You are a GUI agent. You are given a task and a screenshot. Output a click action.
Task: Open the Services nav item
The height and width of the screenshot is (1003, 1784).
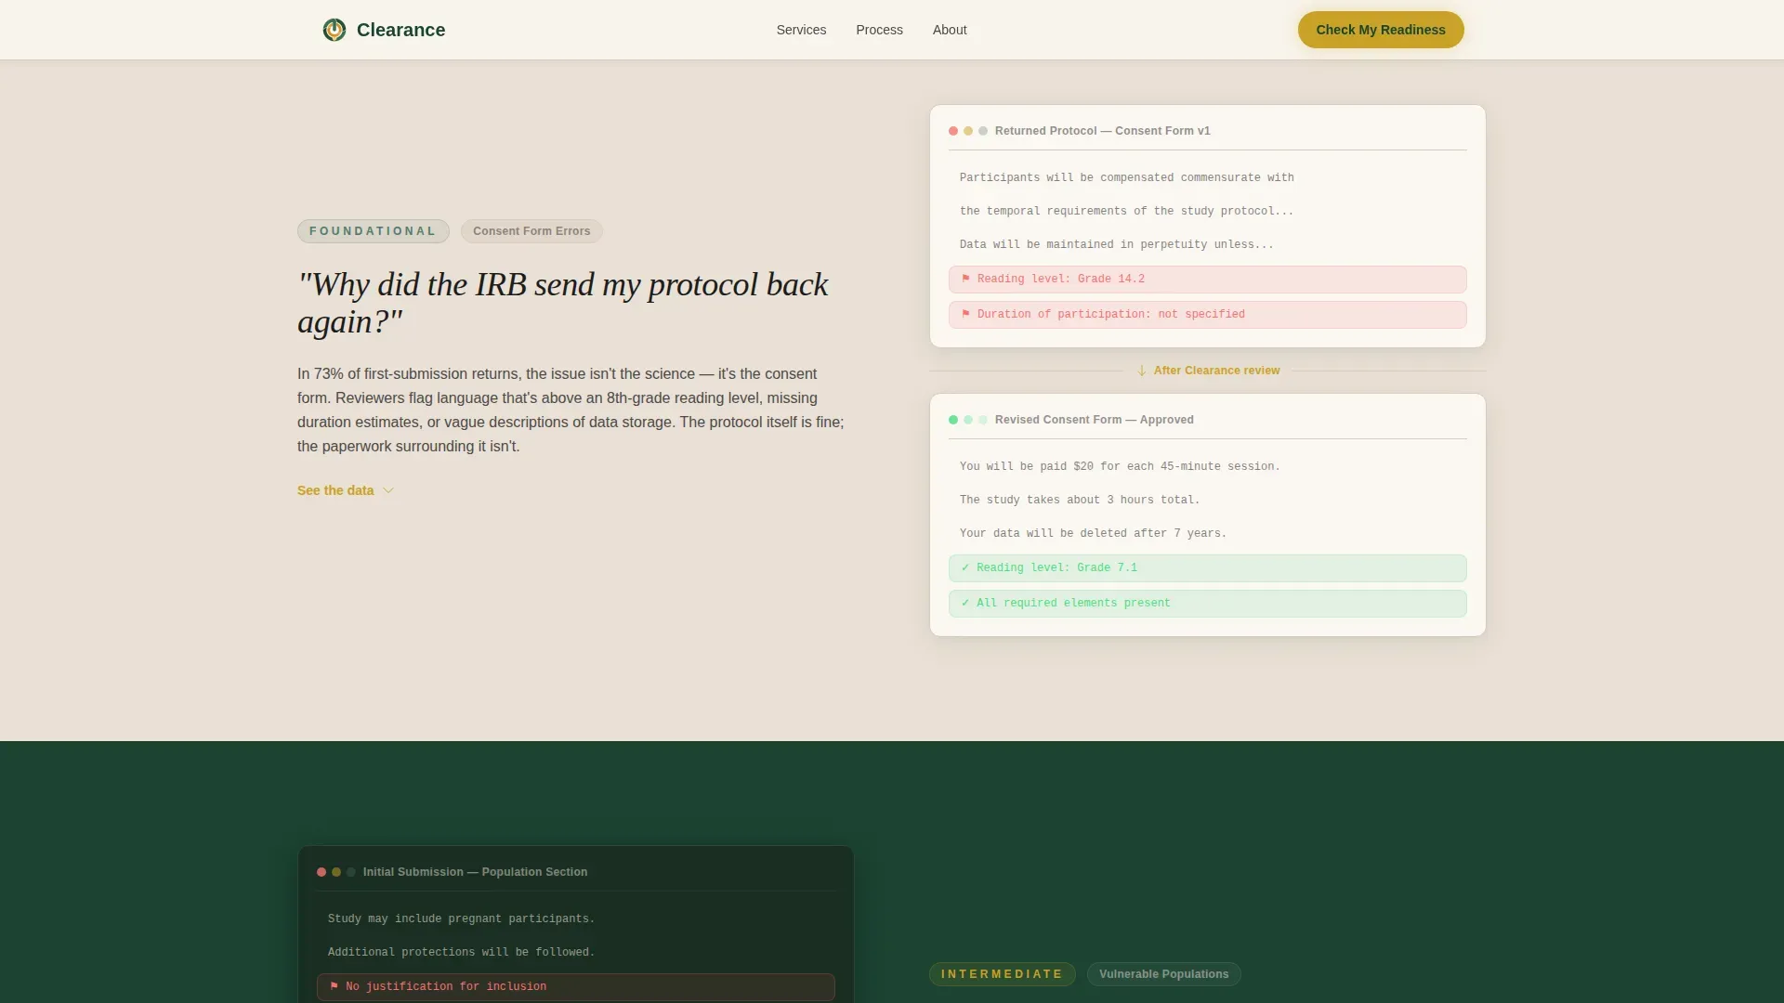[801, 30]
